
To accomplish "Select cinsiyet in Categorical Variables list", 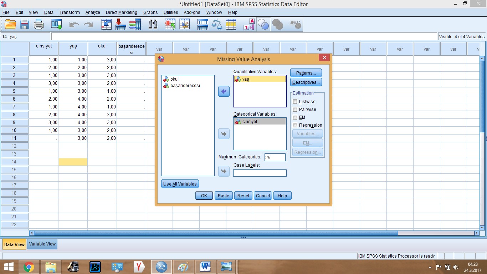I will (x=260, y=122).
